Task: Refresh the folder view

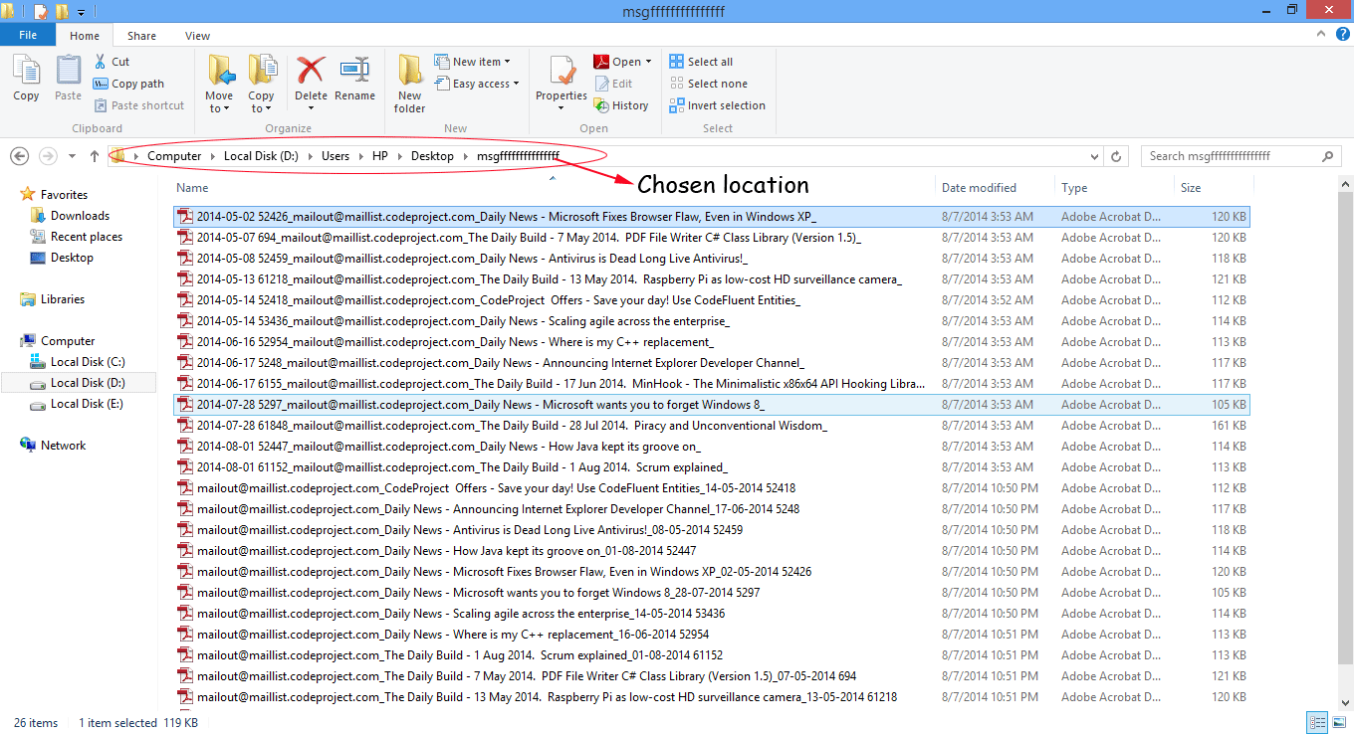Action: pyautogui.click(x=1116, y=156)
